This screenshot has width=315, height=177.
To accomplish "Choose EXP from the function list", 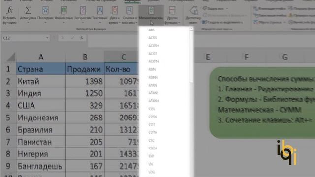I will [x=151, y=156].
